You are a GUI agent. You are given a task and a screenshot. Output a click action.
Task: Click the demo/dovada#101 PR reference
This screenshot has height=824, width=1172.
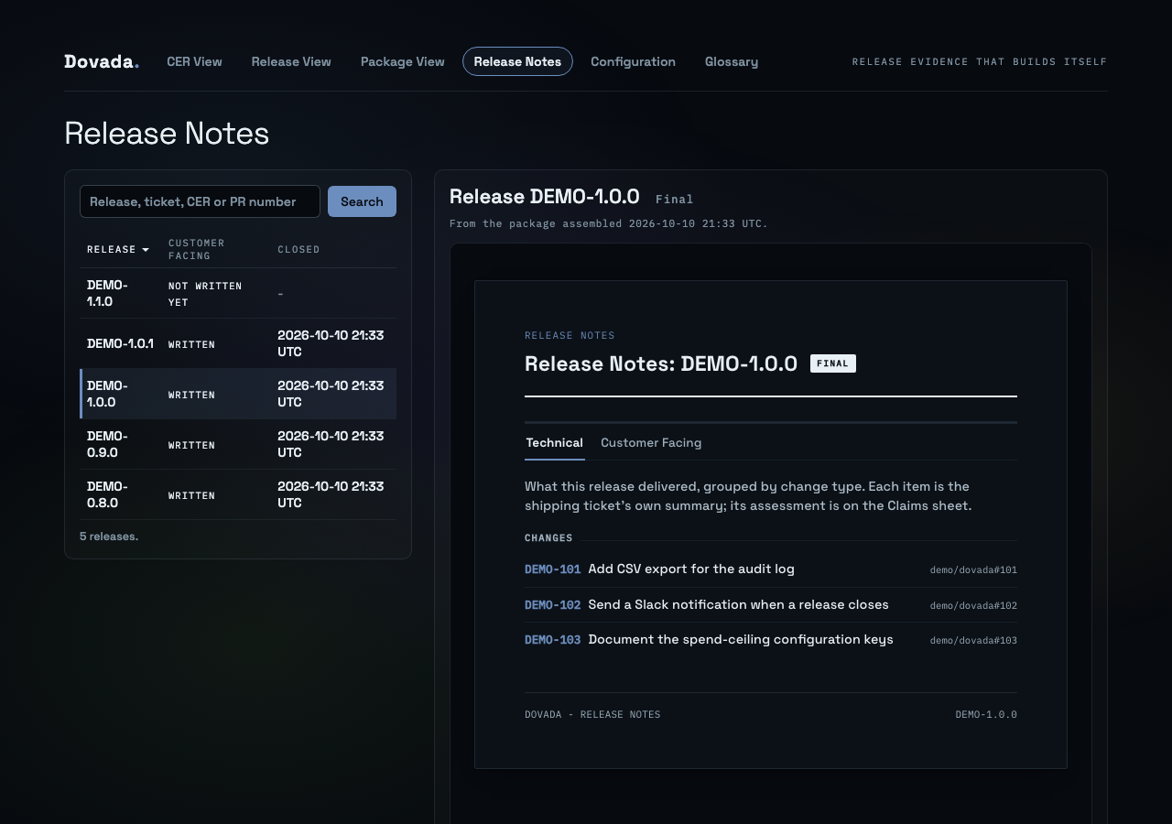tap(973, 569)
